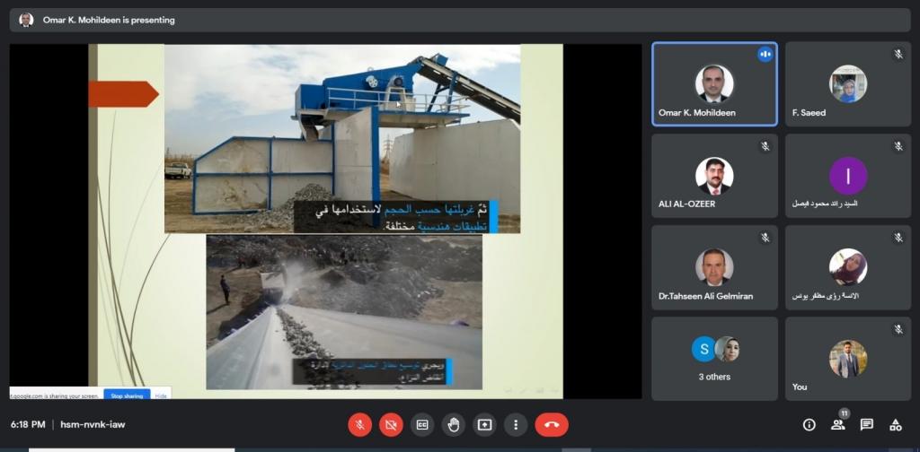Hide the screen sharing notification bar
Viewport: 920px width, 452px height.
point(161,395)
